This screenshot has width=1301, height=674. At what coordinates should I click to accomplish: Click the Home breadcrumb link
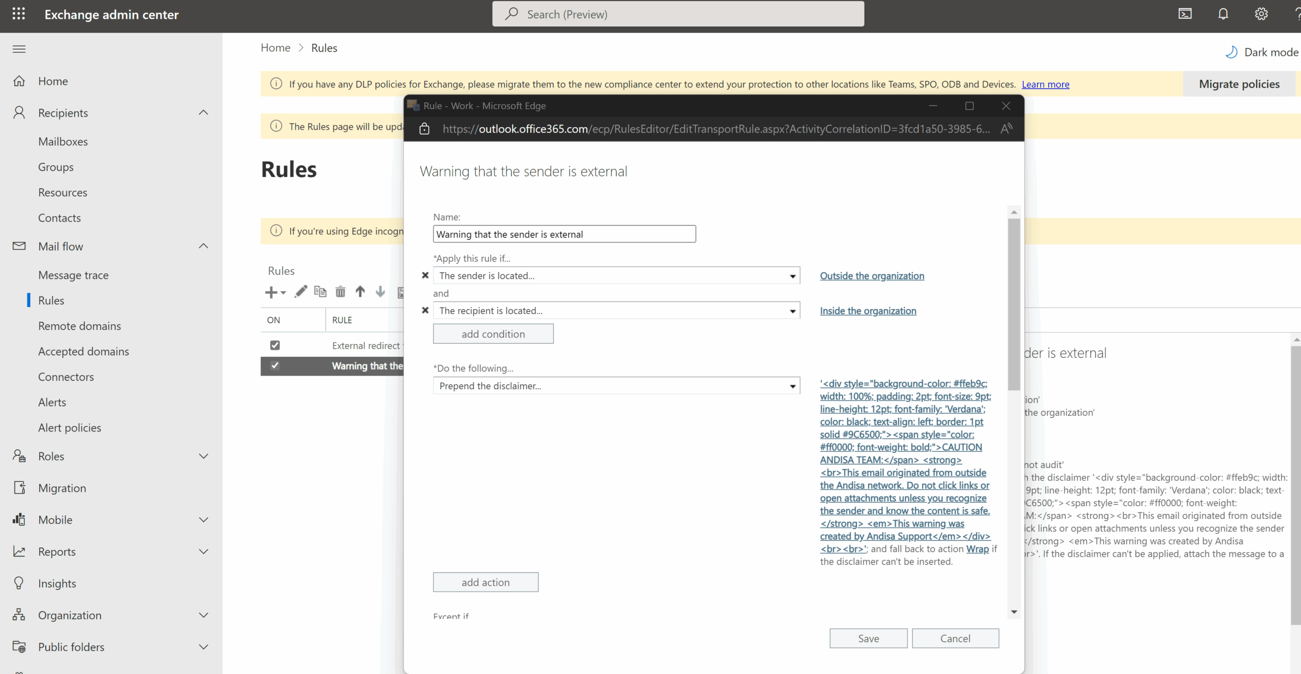click(x=275, y=48)
